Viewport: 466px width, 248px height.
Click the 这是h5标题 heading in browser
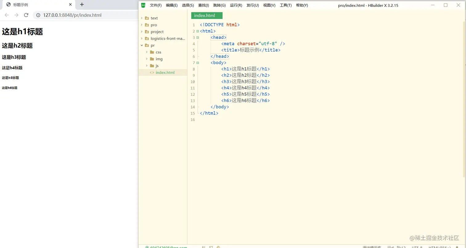tap(10, 78)
